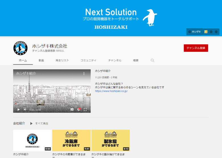View the 概要 tab
Viewport: 222px width, 158px height.
pos(136,61)
